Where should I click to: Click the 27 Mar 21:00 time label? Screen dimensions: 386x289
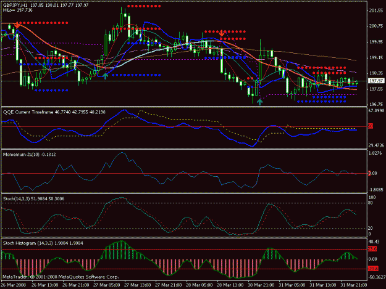click(x=169, y=285)
